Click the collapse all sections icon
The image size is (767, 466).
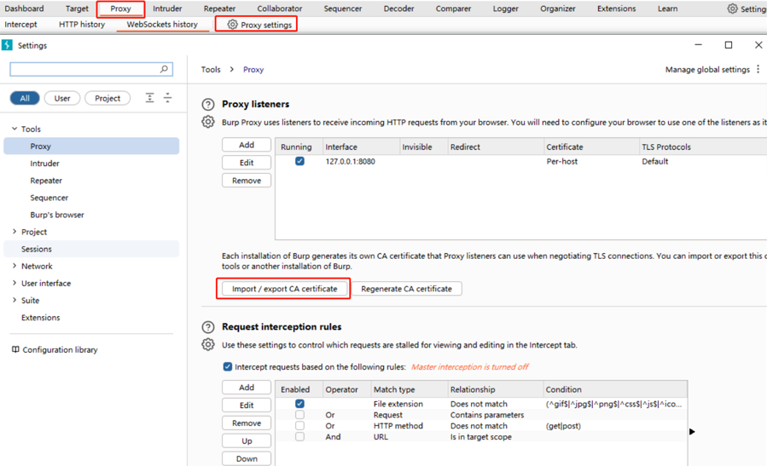click(167, 98)
